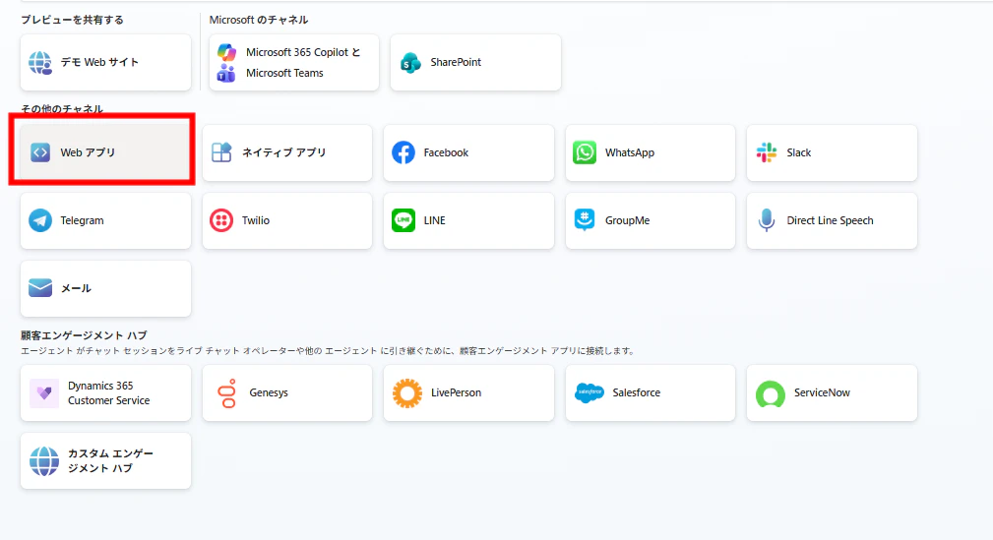
Task: Select the Twilio channel card
Action: click(287, 220)
